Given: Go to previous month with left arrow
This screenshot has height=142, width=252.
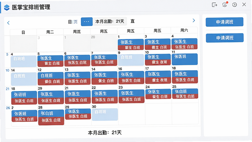Looking at the screenshot, I should (9, 23).
